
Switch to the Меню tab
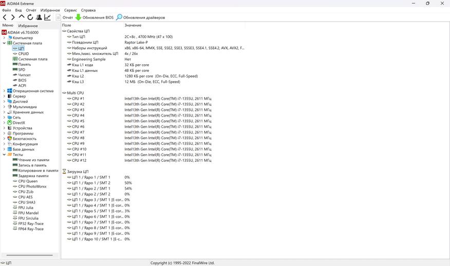(x=8, y=25)
